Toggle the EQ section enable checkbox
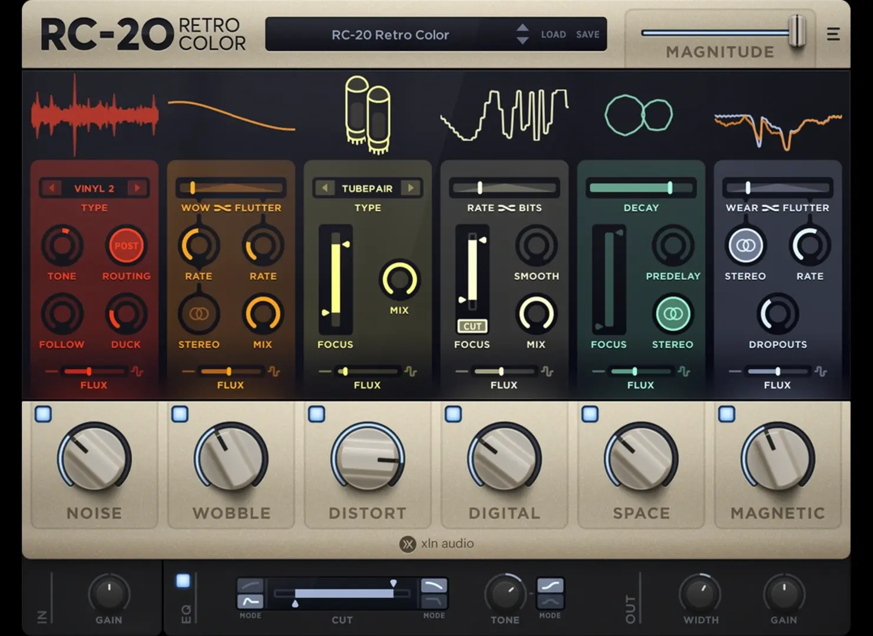This screenshot has height=636, width=873. [183, 581]
